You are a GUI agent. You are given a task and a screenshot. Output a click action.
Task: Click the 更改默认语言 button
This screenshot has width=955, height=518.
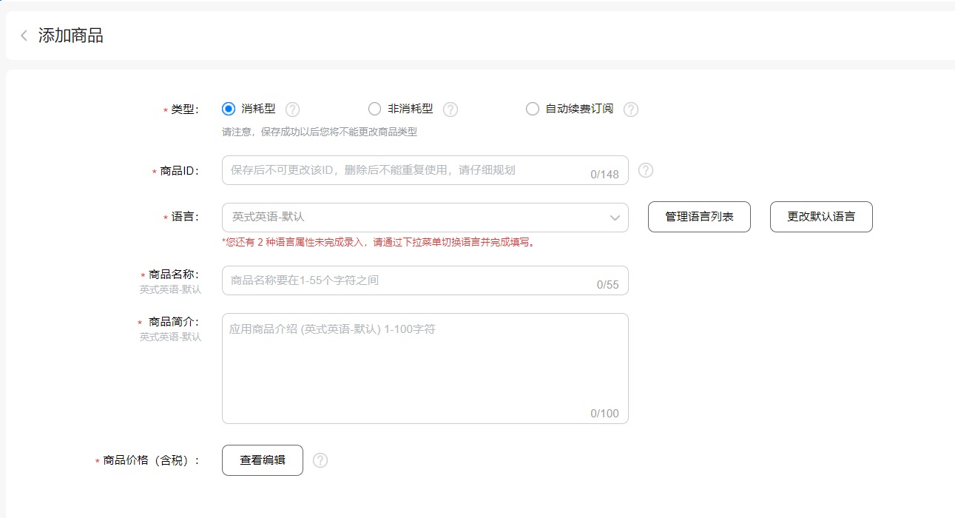(x=821, y=217)
